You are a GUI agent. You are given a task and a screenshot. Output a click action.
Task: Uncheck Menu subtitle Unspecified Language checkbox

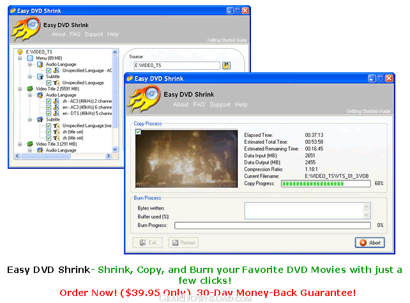tap(49, 82)
